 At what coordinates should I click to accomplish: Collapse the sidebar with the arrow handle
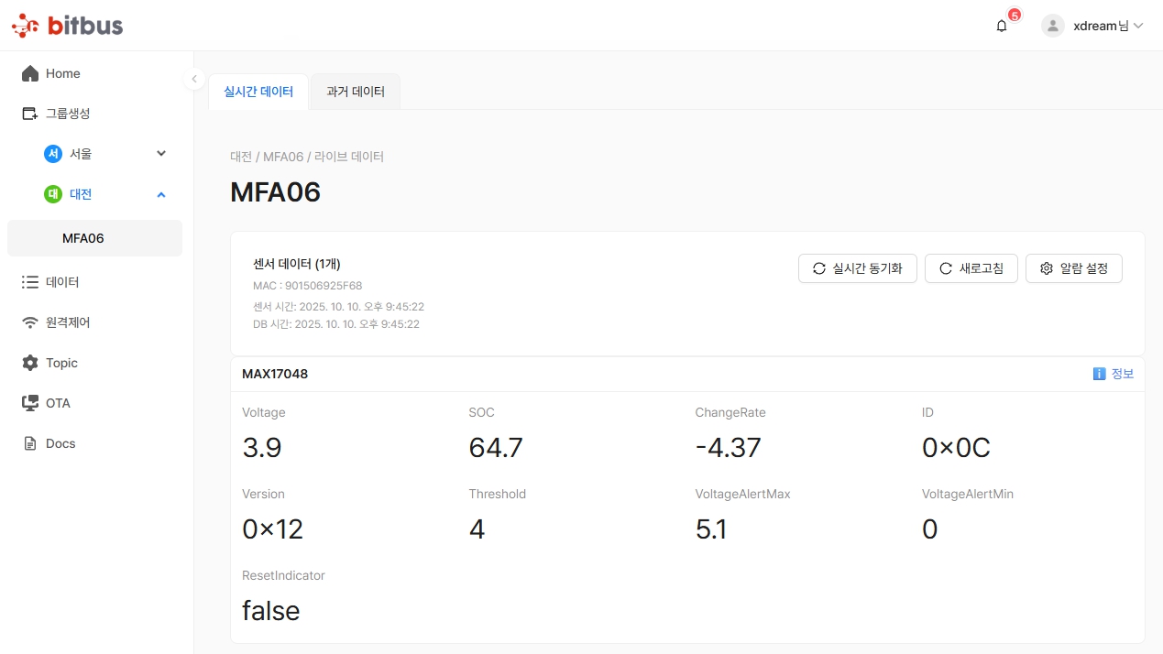[x=194, y=79]
